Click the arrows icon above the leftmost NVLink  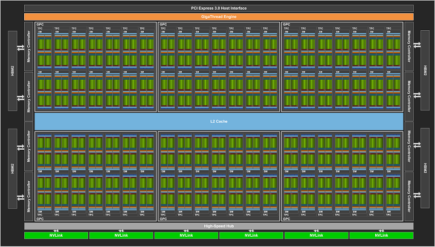point(56,231)
